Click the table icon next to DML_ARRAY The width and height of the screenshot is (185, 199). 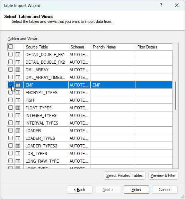pyautogui.click(x=18, y=70)
